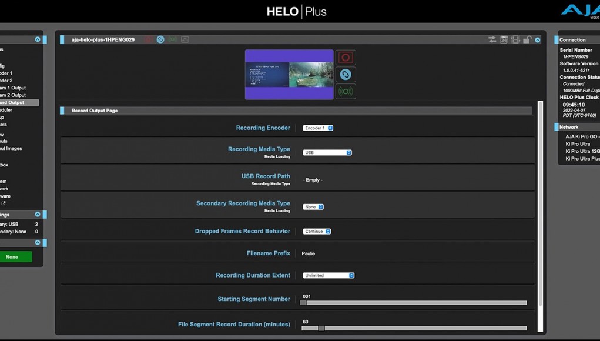The image size is (600, 341).
Task: Click small red record icon in device header
Action: (x=149, y=39)
